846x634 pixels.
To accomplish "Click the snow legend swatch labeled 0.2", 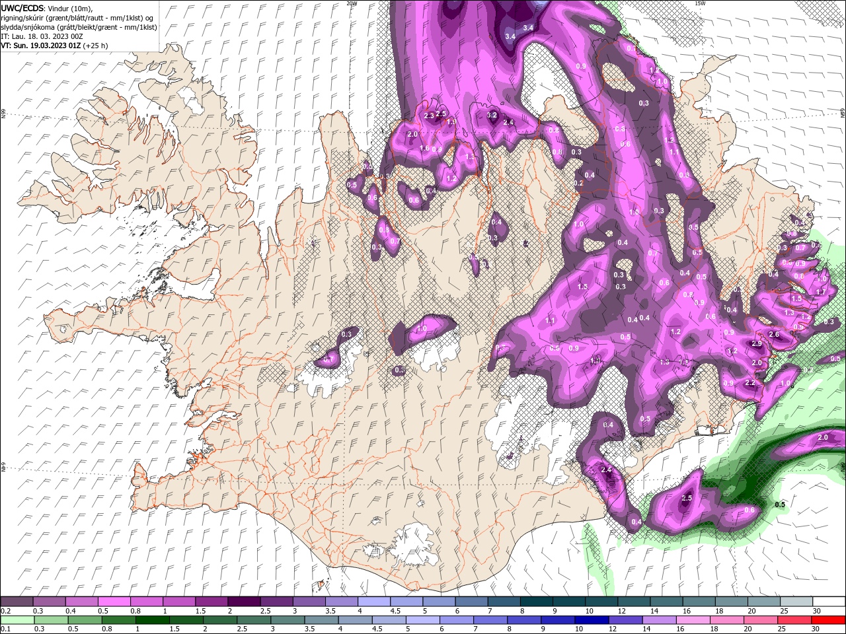I will tap(17, 602).
